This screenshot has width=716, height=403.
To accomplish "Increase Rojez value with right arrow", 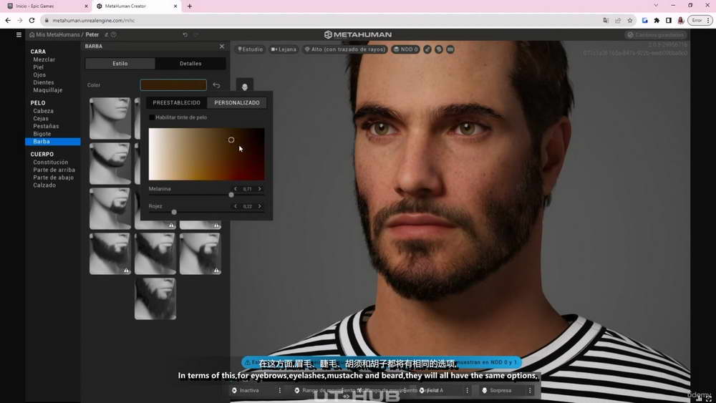I will pyautogui.click(x=260, y=206).
